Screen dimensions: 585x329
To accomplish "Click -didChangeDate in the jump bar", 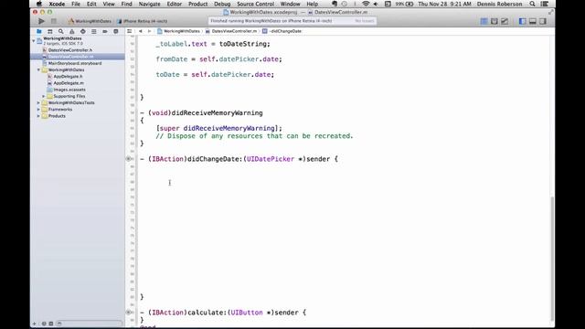I will (x=282, y=31).
